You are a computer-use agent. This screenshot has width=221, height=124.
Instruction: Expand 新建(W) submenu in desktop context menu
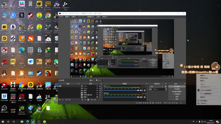pyautogui.click(x=209, y=97)
